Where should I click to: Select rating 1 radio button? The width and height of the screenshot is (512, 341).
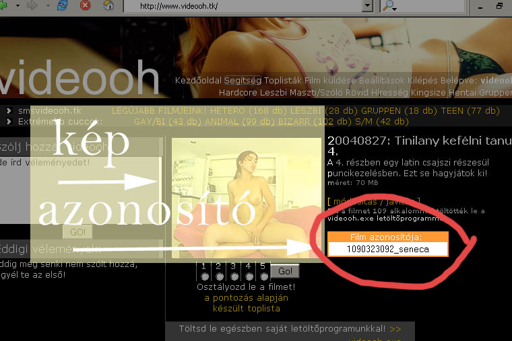(204, 276)
